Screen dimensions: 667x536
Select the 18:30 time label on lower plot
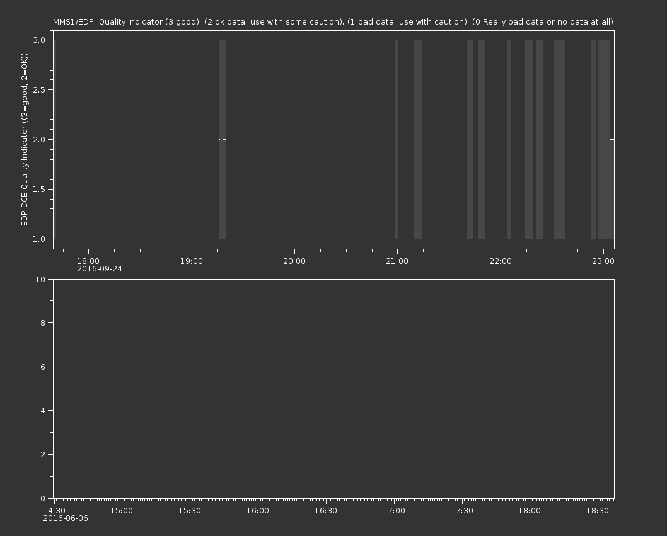(598, 511)
